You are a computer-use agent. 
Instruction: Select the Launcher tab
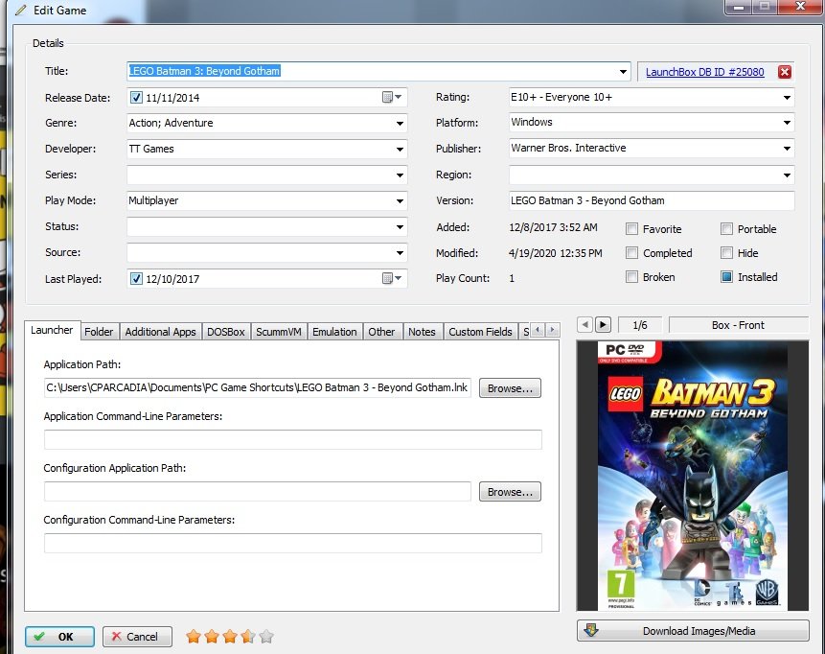pyautogui.click(x=52, y=330)
